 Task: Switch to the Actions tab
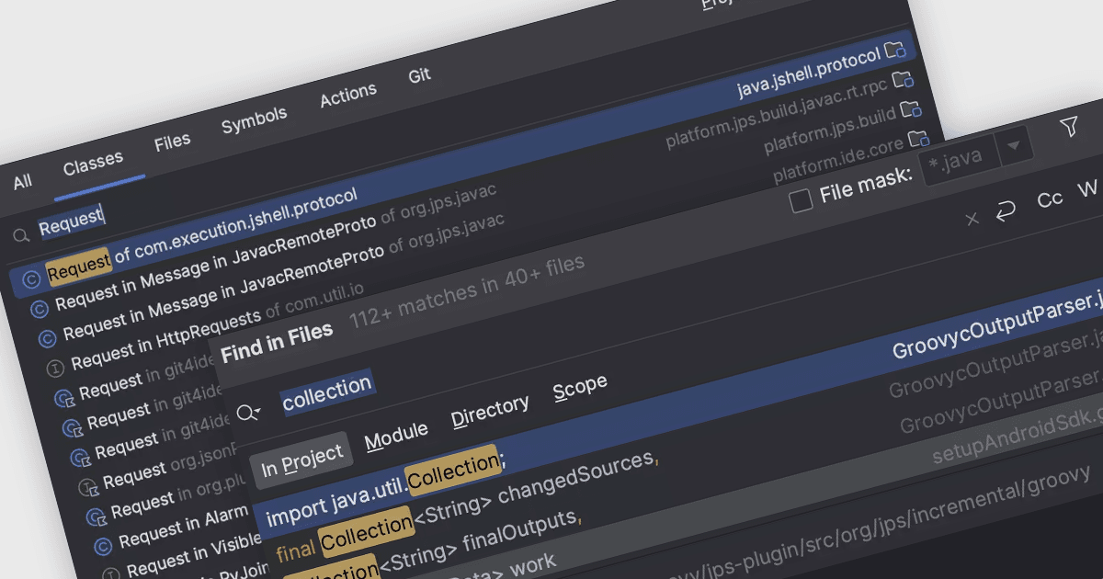pos(348,95)
